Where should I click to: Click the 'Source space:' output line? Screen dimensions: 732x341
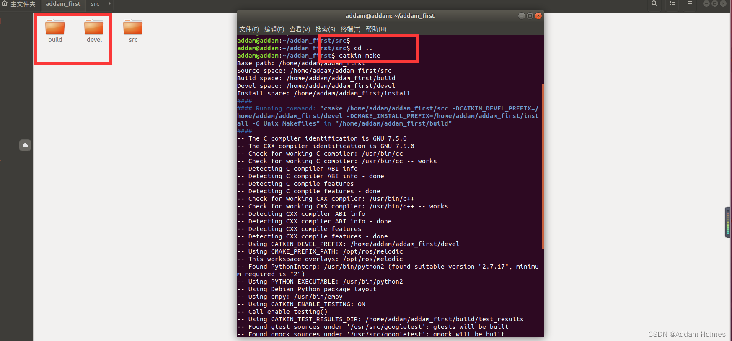coord(314,71)
